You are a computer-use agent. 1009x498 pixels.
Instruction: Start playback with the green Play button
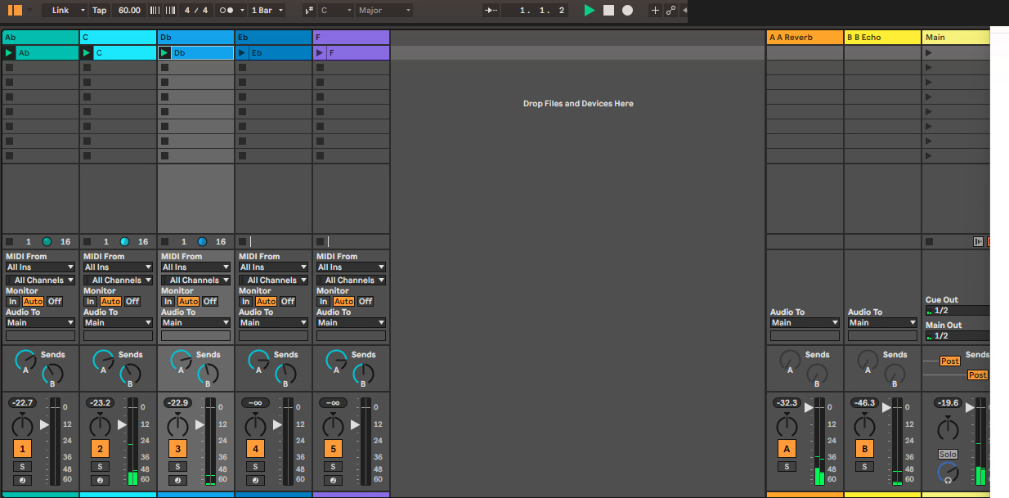tap(590, 10)
